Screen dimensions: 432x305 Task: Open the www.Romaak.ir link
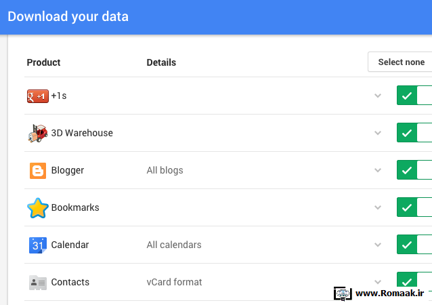click(389, 293)
